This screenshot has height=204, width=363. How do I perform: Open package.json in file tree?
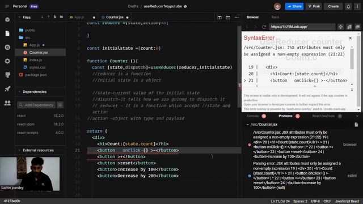pos(40,75)
